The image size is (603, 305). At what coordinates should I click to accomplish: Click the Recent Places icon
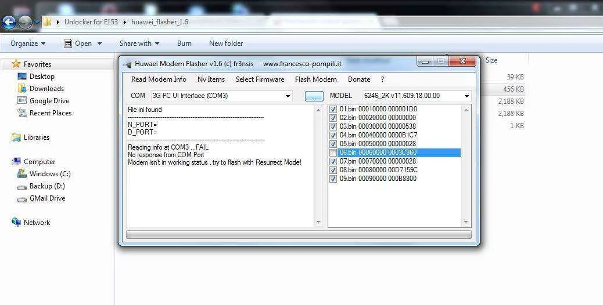tap(22, 113)
